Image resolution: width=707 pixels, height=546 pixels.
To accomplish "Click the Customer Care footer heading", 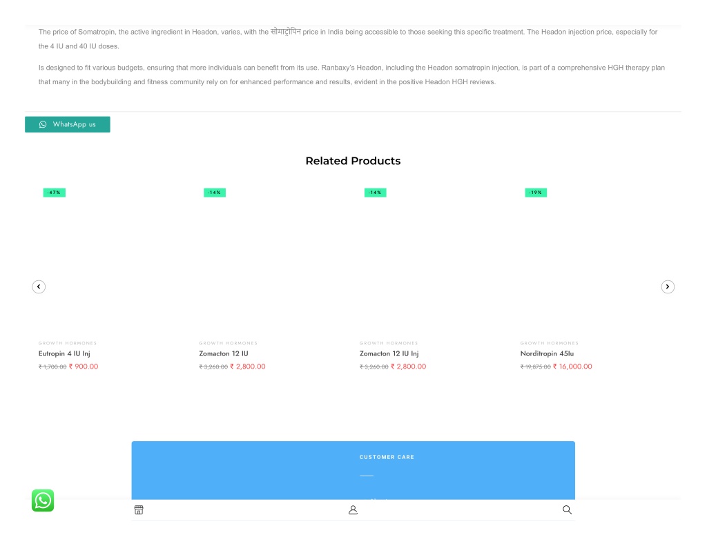I will tap(387, 457).
